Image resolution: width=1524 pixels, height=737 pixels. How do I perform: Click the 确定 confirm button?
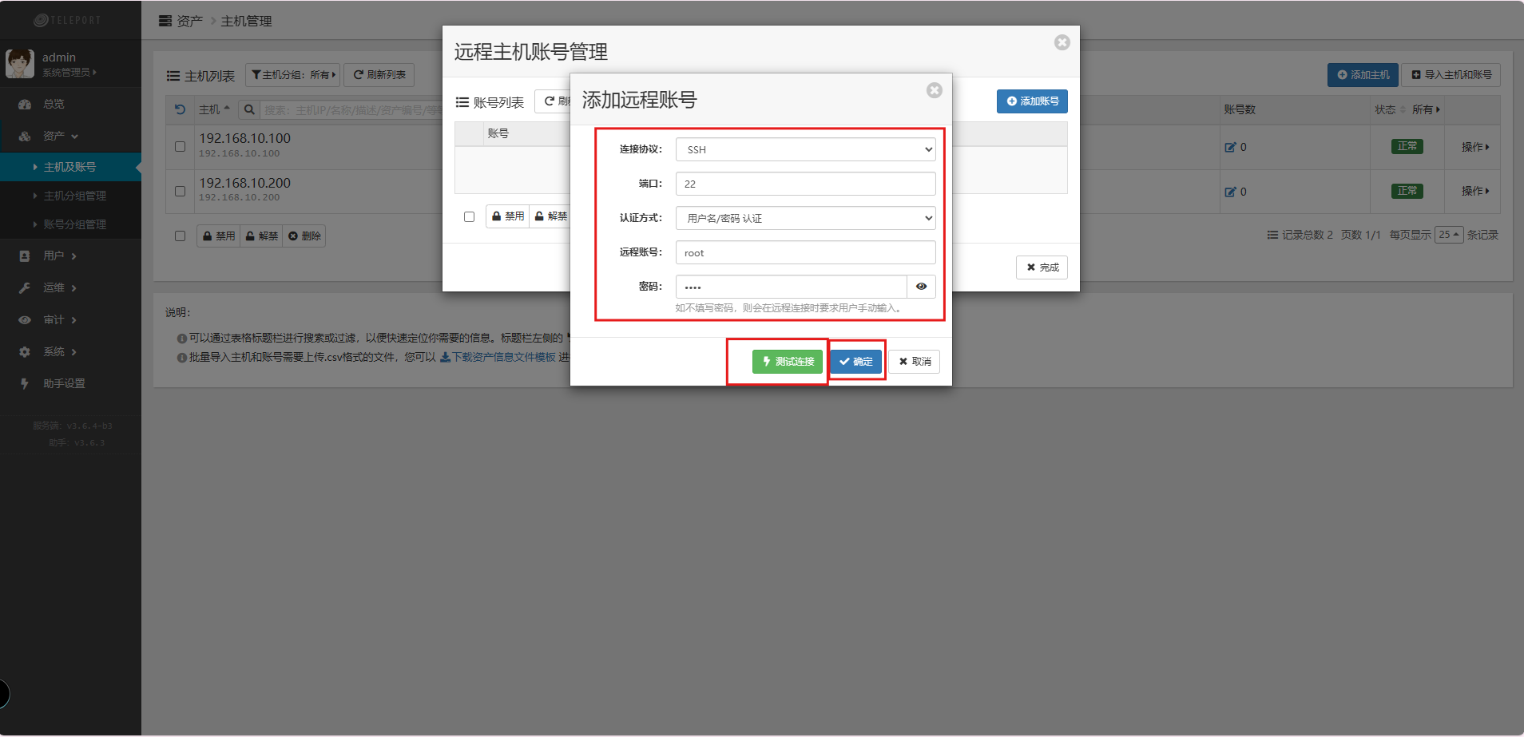point(855,362)
